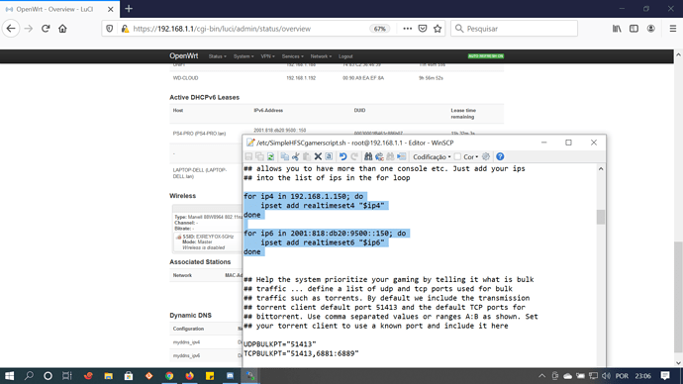Click the editor vertical scrollbar thumb
This screenshot has height=384, width=683.
[x=601, y=217]
